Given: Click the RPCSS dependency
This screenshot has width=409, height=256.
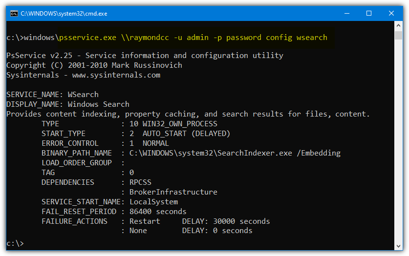Looking at the screenshot, I should 140,182.
